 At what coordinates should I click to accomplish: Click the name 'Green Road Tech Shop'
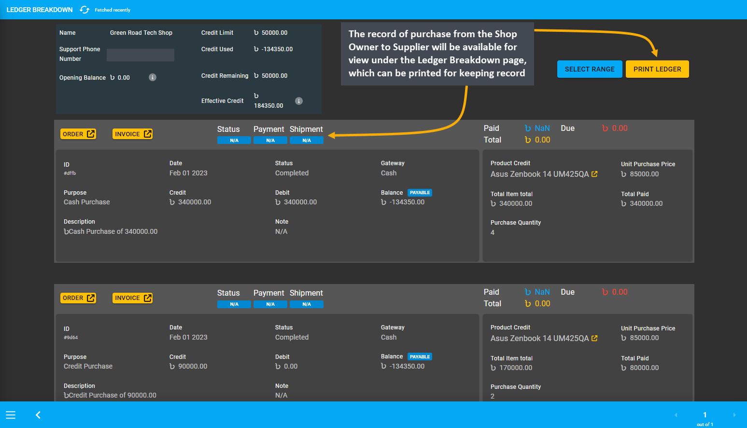coord(141,33)
